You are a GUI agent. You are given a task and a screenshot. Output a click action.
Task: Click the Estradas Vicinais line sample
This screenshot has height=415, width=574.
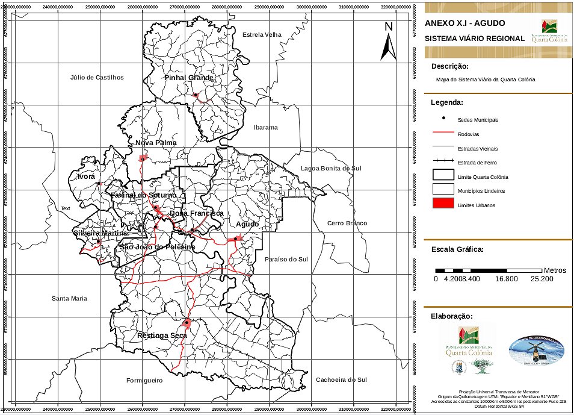(443, 148)
